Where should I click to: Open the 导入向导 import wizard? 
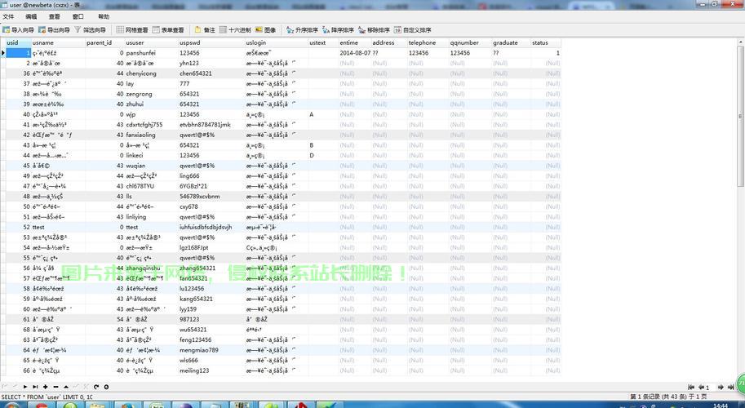pos(18,30)
